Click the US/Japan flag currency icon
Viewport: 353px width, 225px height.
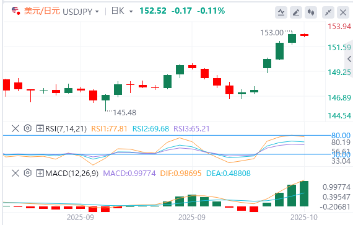(x=15, y=11)
